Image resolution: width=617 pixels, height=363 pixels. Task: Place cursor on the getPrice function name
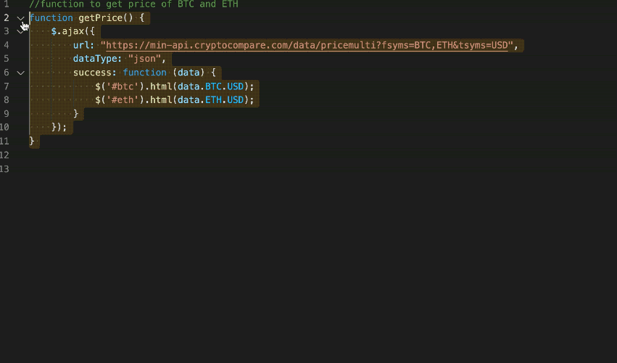(x=100, y=18)
